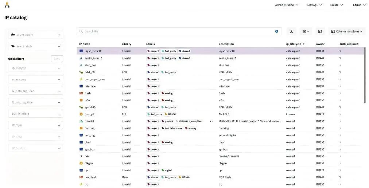The height and width of the screenshot is (188, 369).
Task: Sort by the IP name column header
Action: [x=85, y=44]
